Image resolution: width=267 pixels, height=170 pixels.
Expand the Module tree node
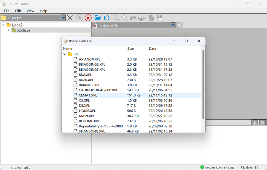(x=8, y=30)
